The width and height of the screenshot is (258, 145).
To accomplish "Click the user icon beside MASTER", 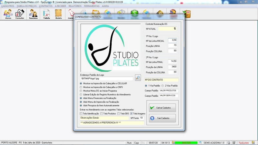I will (174, 143).
